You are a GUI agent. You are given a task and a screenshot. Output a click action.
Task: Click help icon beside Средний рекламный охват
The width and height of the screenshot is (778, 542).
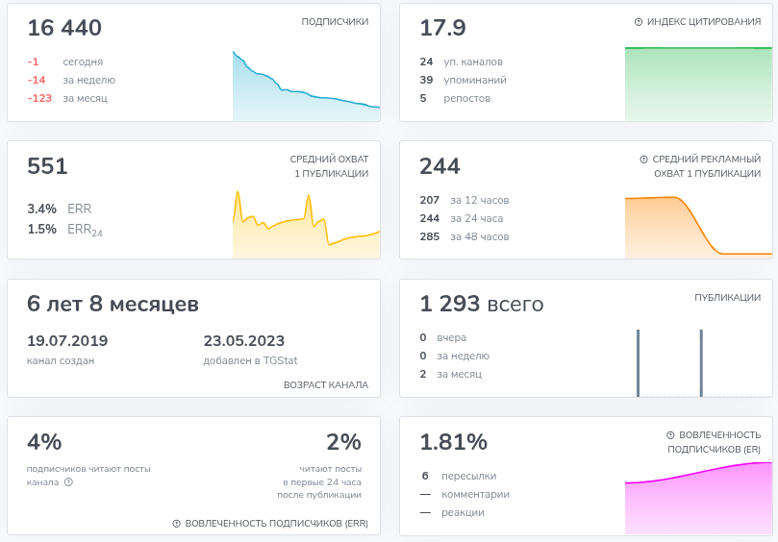pos(643,160)
